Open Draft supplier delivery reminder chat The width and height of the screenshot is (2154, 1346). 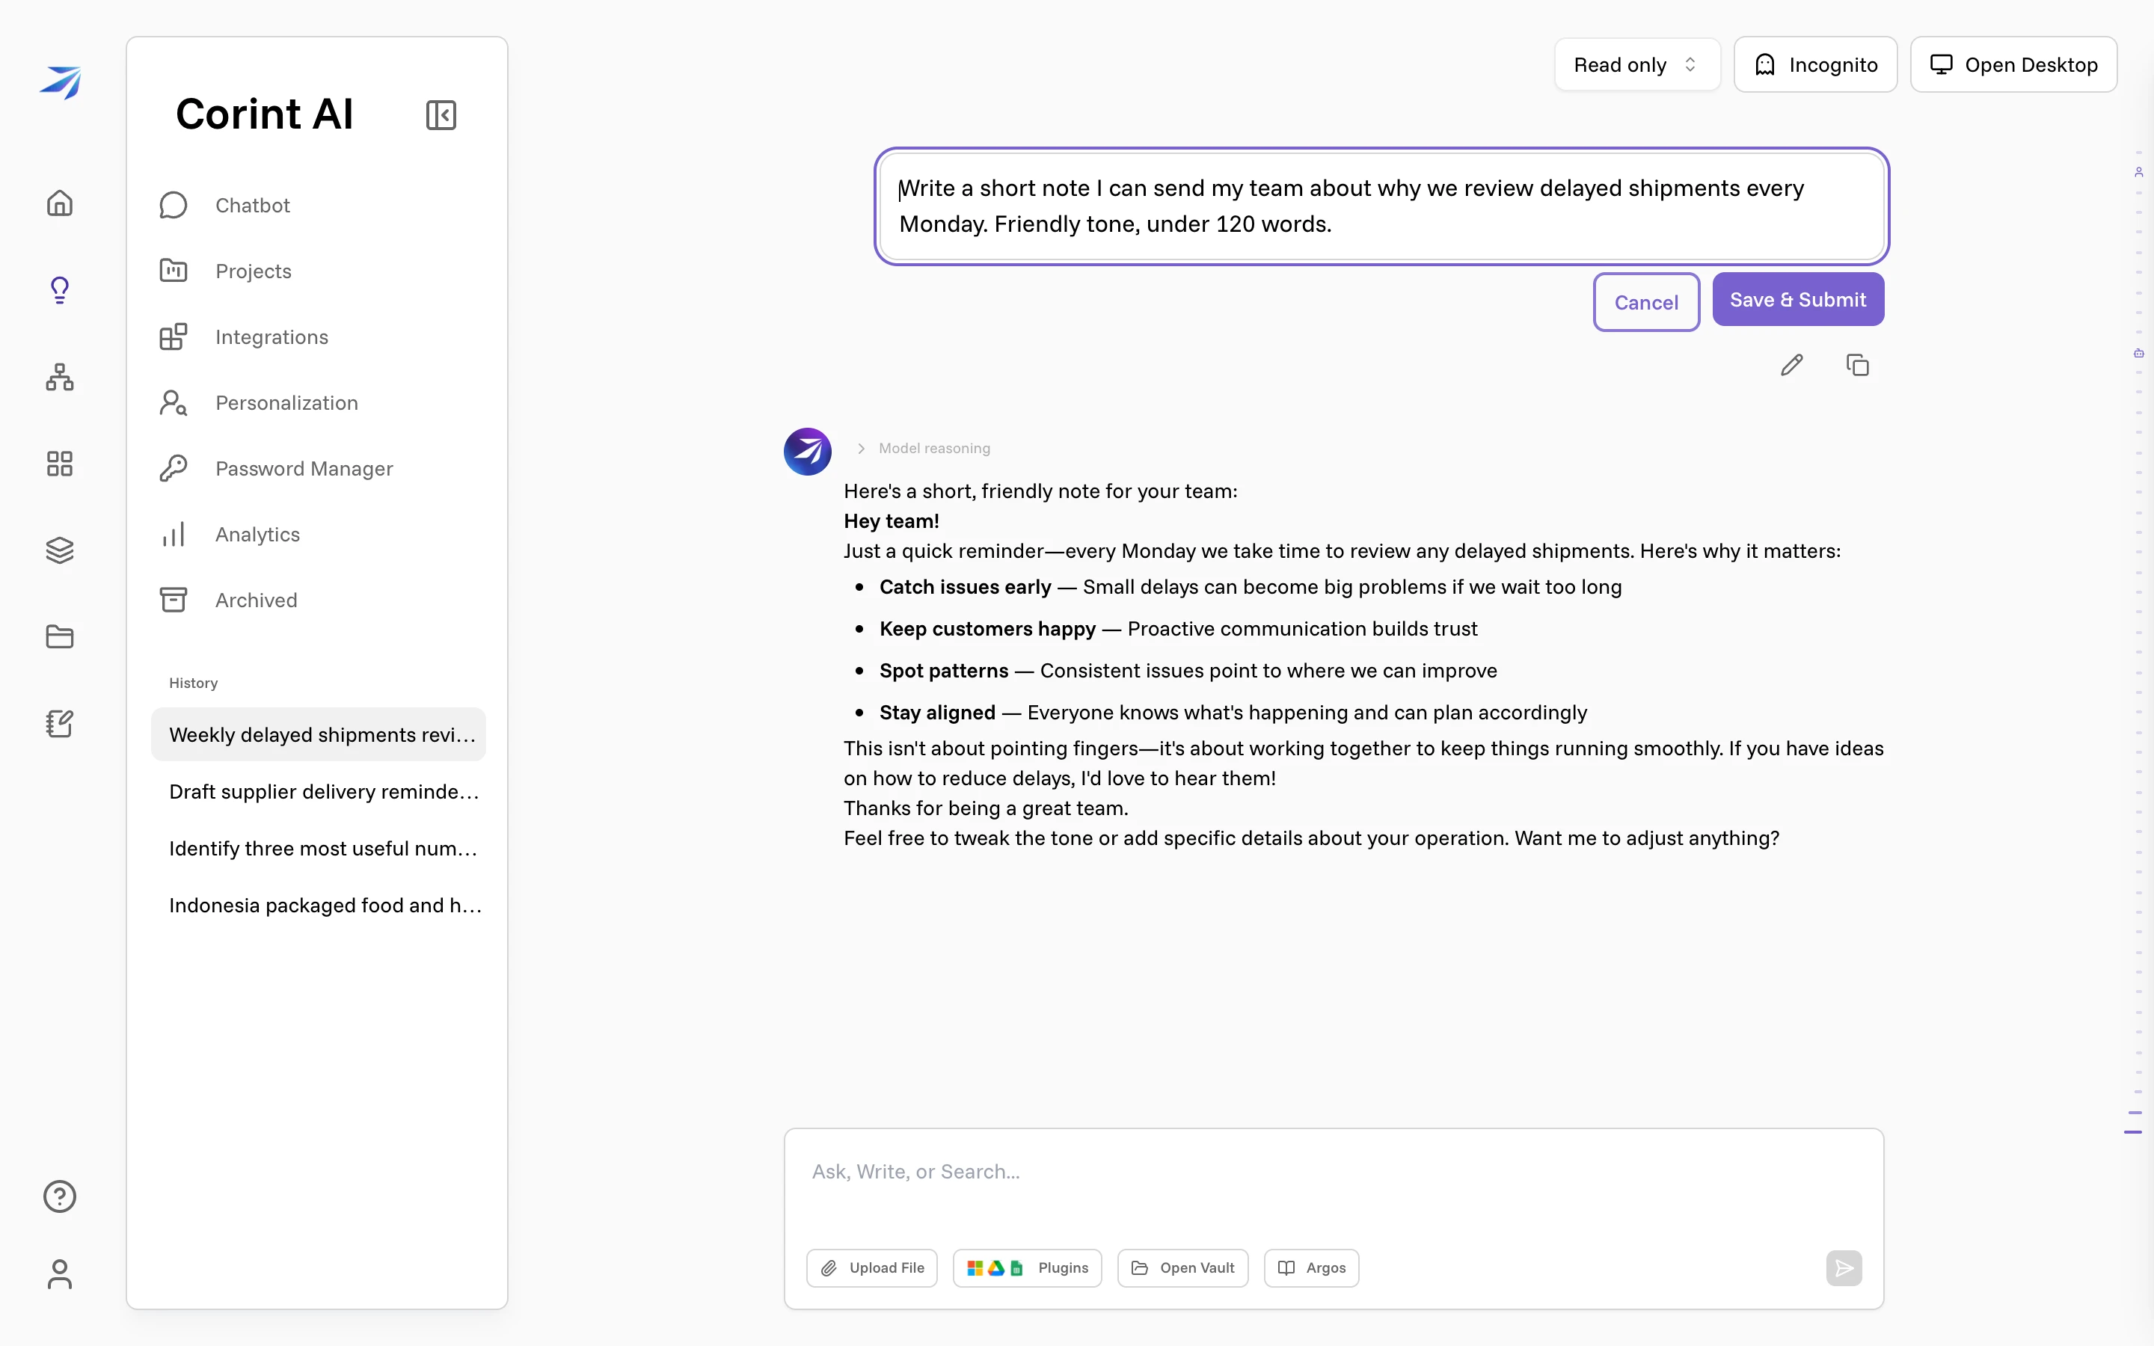[x=319, y=791]
